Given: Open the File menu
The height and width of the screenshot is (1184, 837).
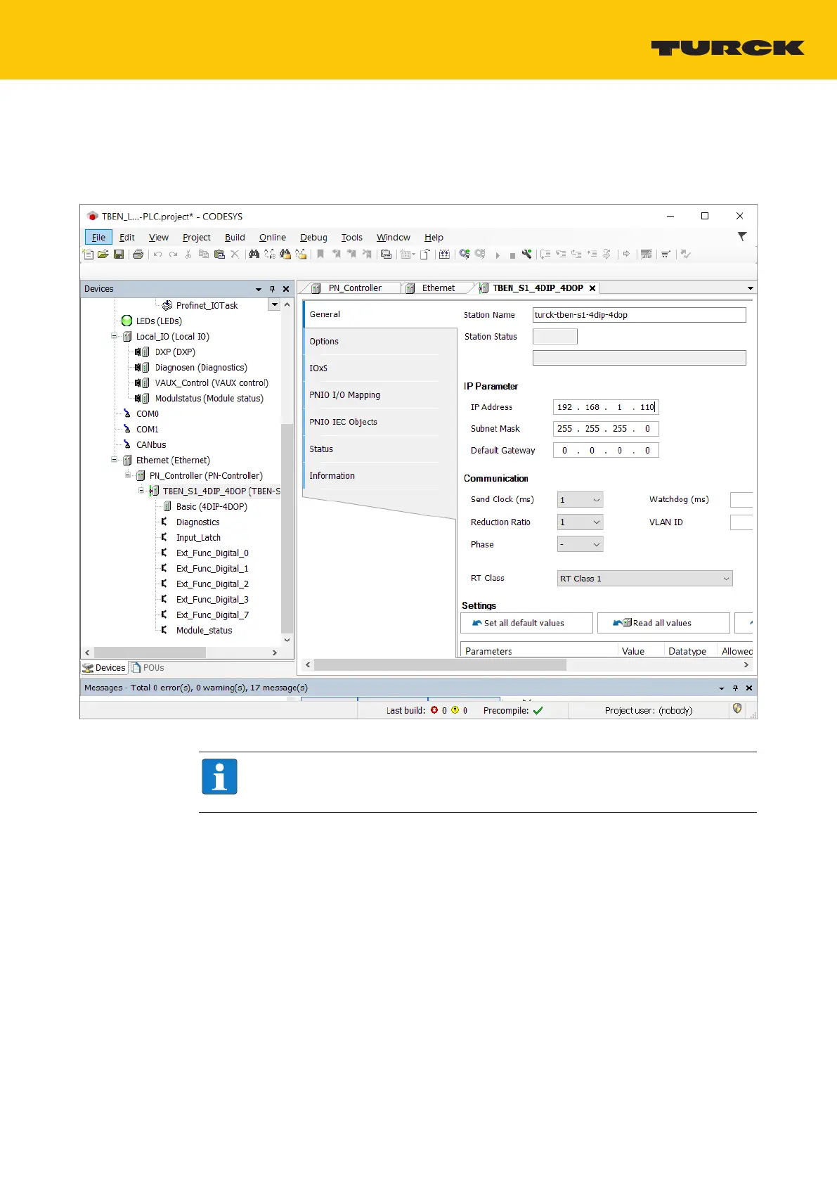Looking at the screenshot, I should point(98,238).
